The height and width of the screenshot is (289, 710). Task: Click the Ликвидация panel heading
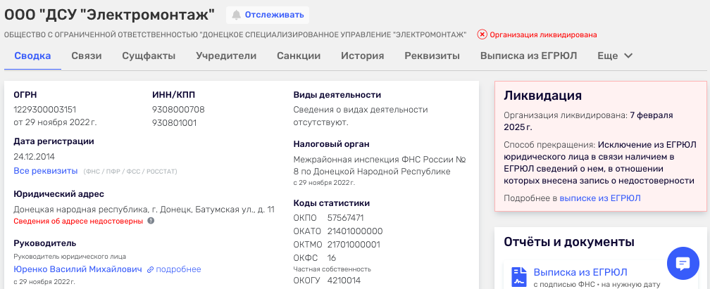(542, 96)
